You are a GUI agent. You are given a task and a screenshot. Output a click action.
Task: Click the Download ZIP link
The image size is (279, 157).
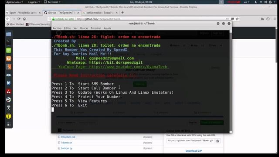click(194, 151)
